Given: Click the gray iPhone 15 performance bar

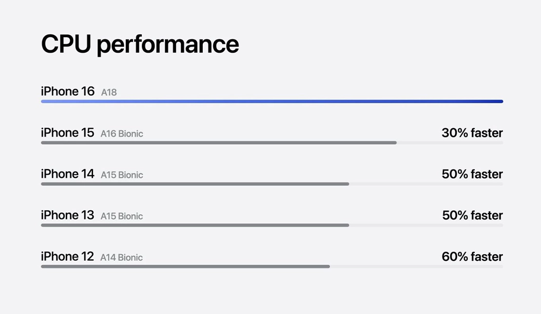Looking at the screenshot, I should [x=218, y=143].
